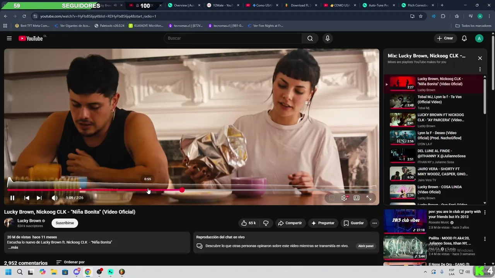
Task: Open the YouTube guide hamburger menu
Action: (9, 38)
